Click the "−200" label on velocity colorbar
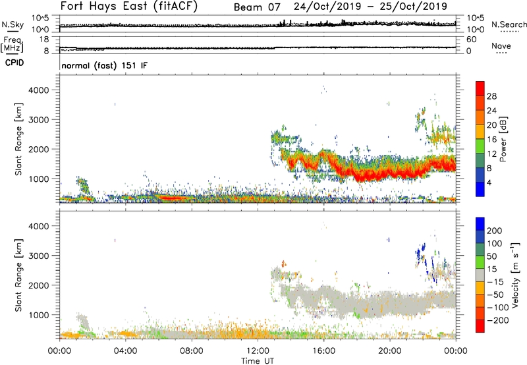The width and height of the screenshot is (527, 365). [498, 320]
